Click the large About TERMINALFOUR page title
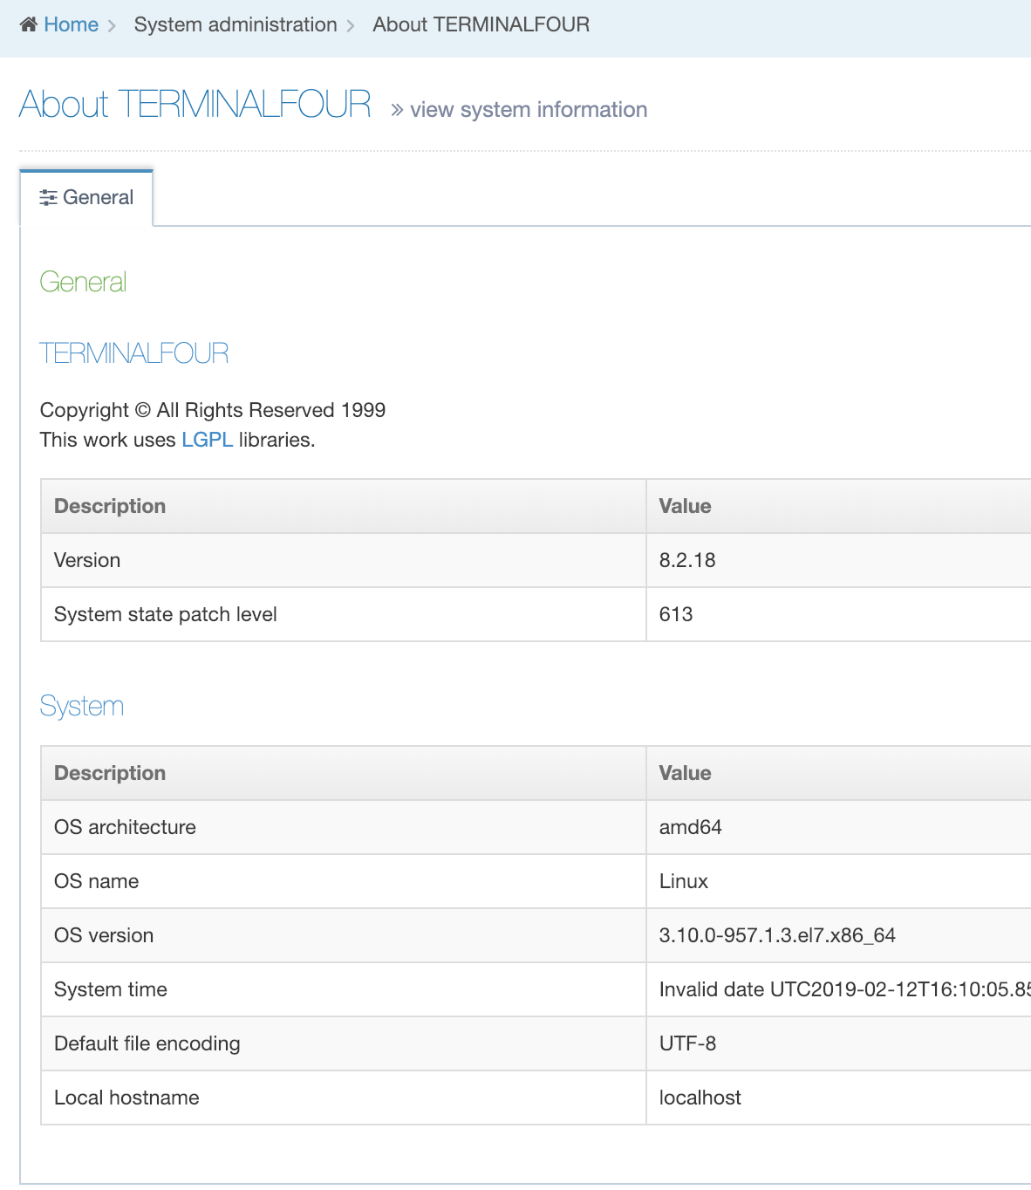 (195, 104)
